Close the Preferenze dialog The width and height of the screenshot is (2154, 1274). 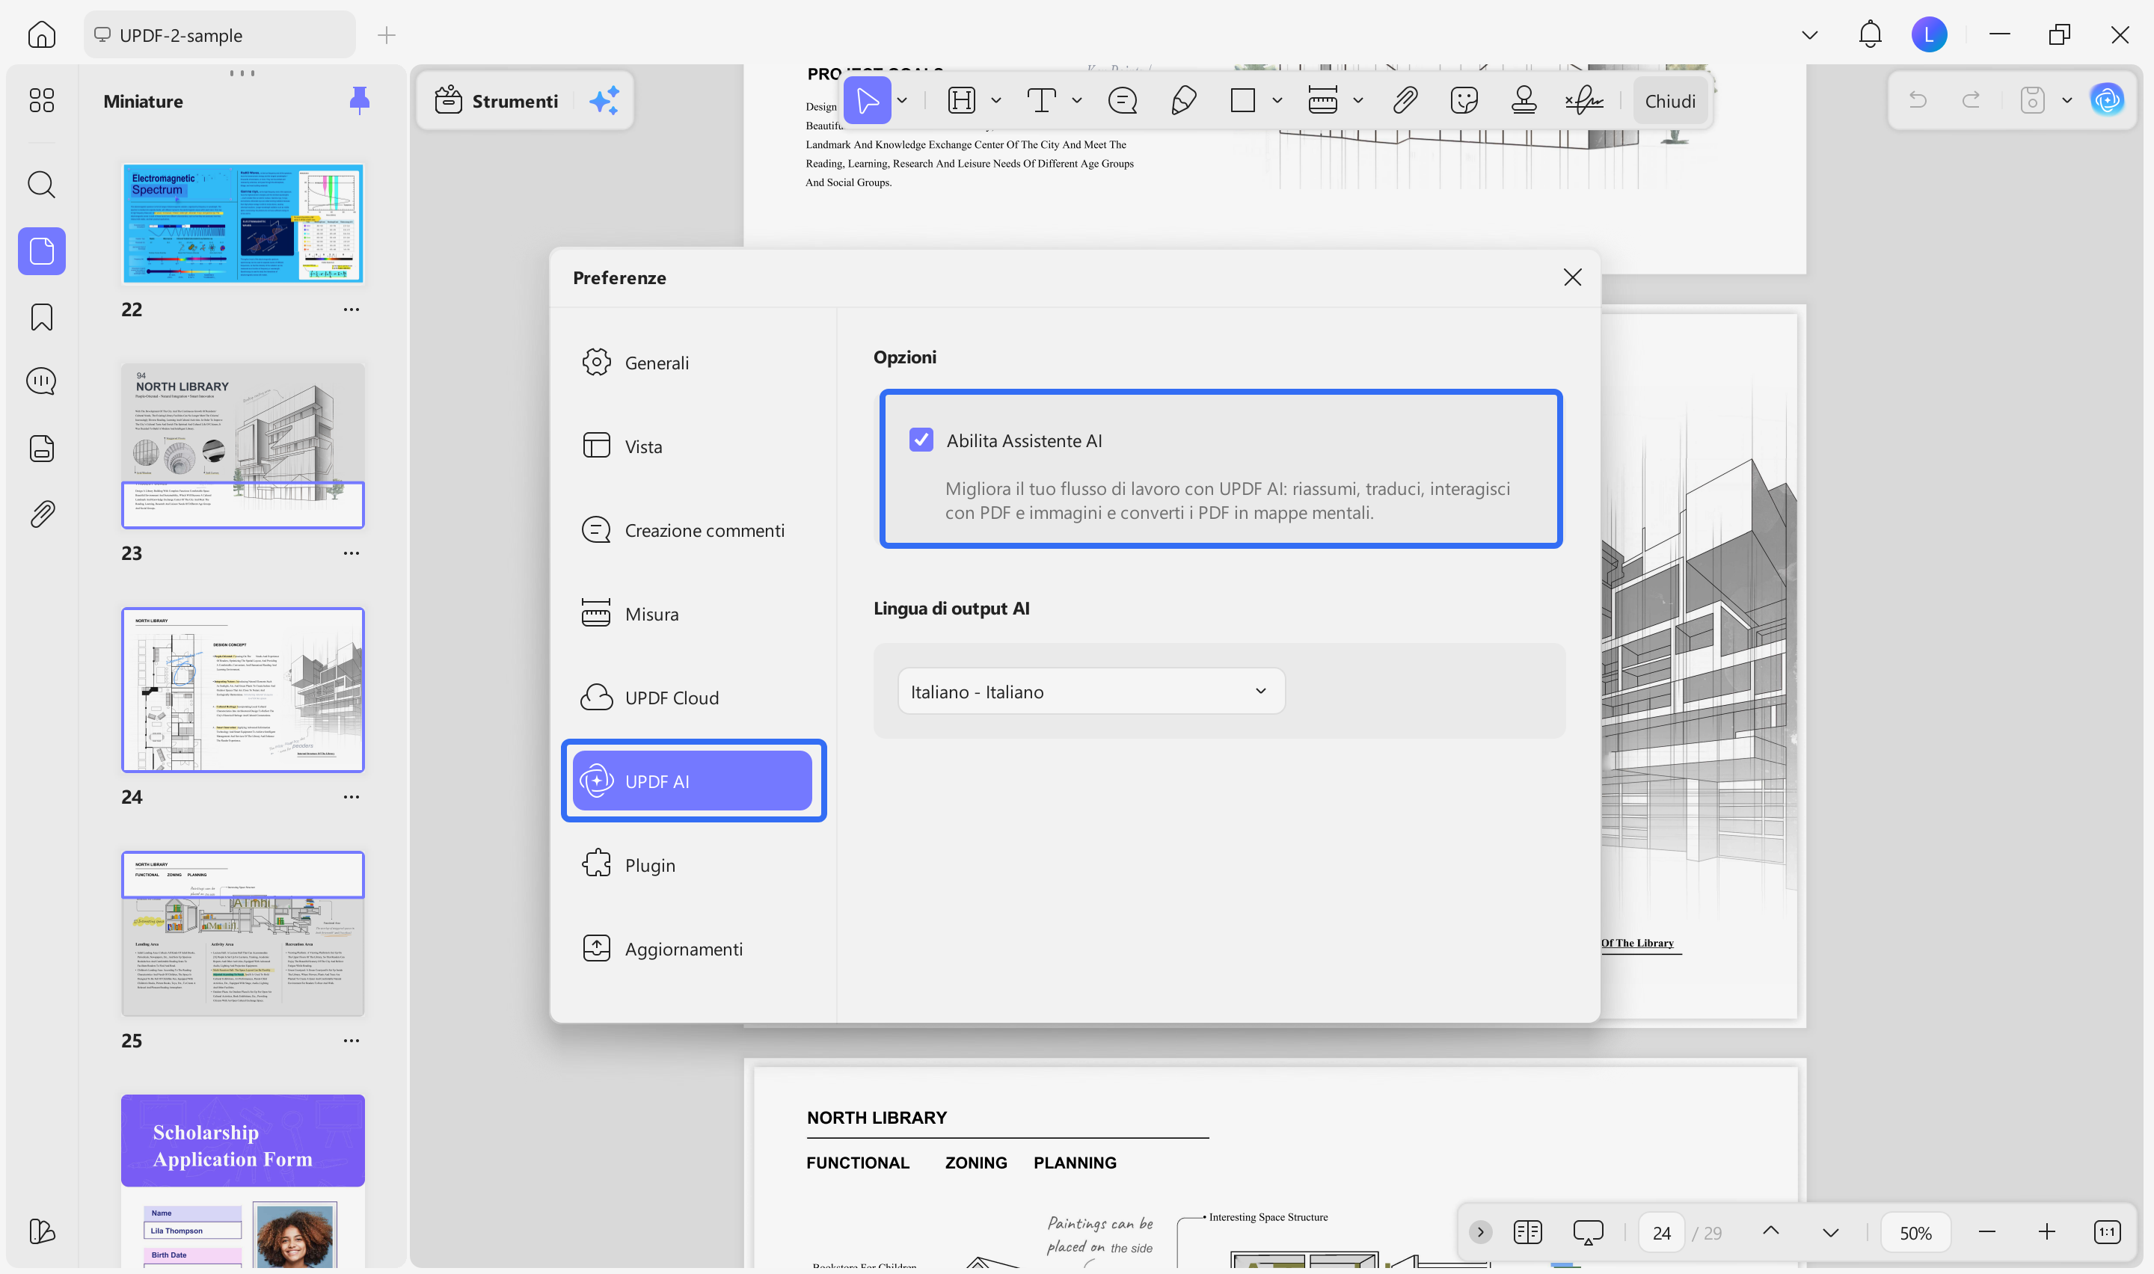[1572, 277]
